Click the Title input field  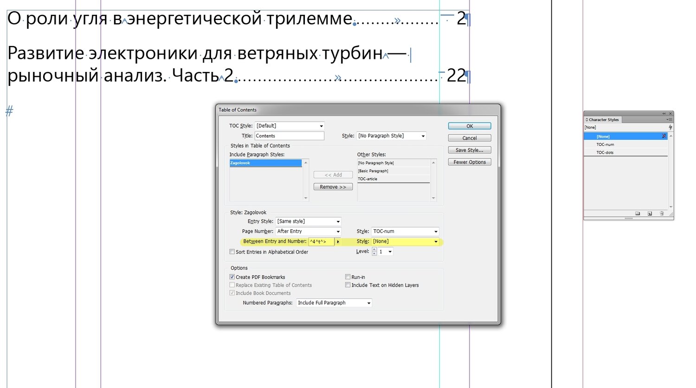pyautogui.click(x=290, y=136)
